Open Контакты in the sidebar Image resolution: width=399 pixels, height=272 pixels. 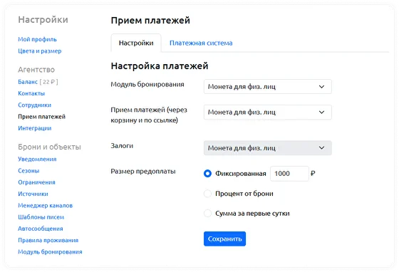point(31,93)
